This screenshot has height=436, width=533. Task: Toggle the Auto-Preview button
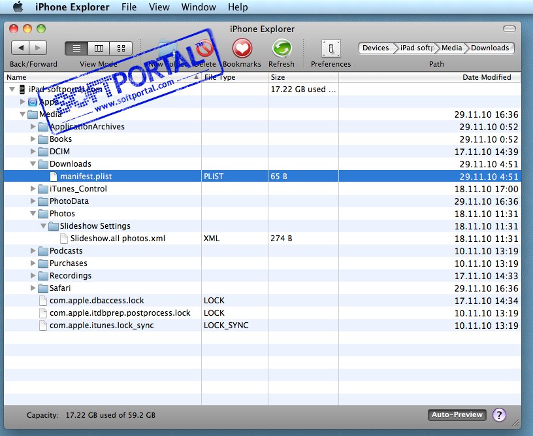457,414
